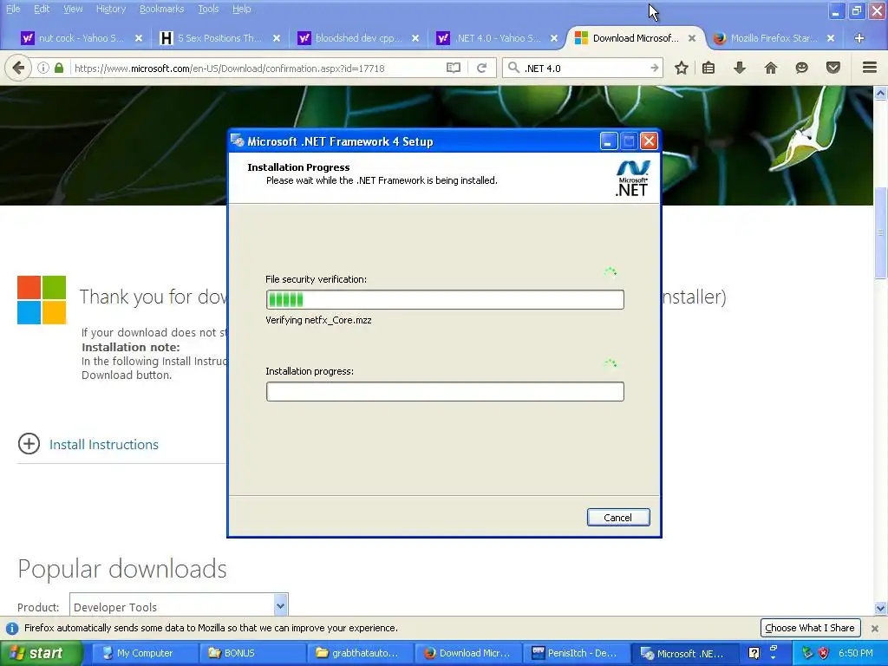Open the File menu
The width and height of the screenshot is (888, 666).
click(x=13, y=9)
